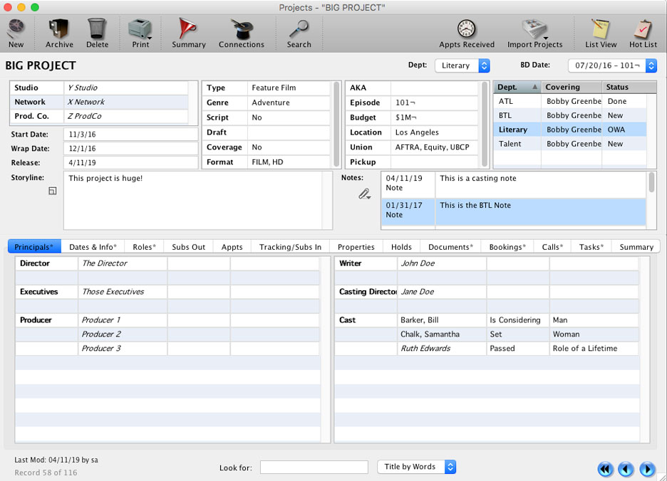Open the Tracking/Subs In tab

290,247
